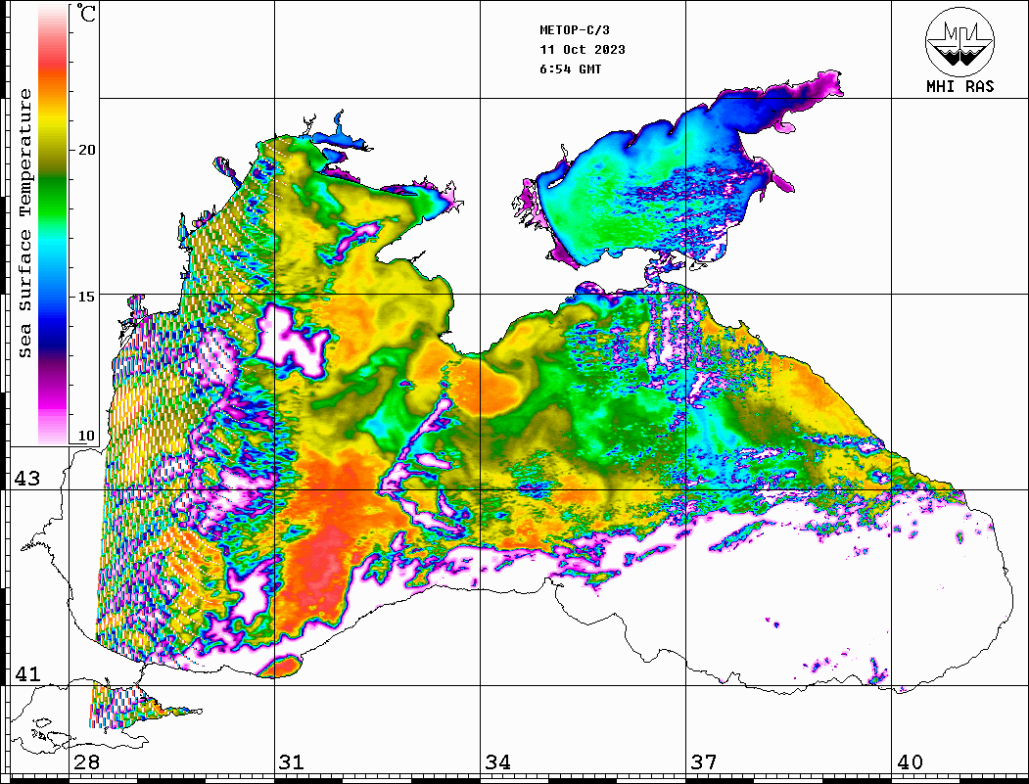
Task: Click the 10 tick on temperature scale
Action: pos(86,436)
